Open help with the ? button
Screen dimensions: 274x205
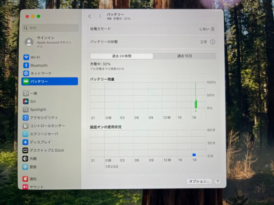coord(217,181)
